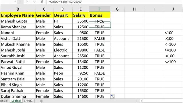Select the Mukesh Khanna cell
Screen dimensions: 183x103
pyautogui.click(x=18, y=44)
